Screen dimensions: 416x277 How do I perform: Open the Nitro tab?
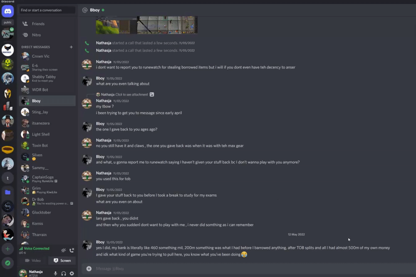[x=47, y=35]
